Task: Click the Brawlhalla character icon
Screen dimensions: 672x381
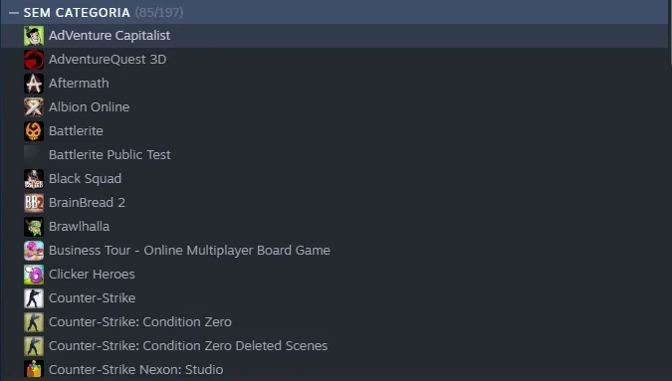Action: [34, 227]
